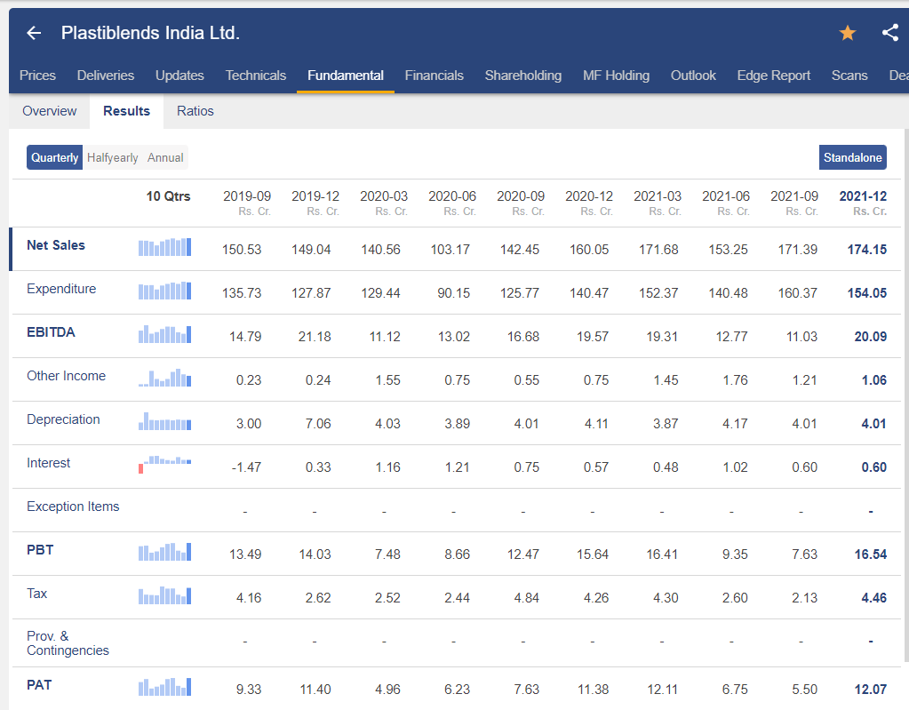The height and width of the screenshot is (710, 909).
Task: View PBT sparkline chart
Action: [x=164, y=552]
